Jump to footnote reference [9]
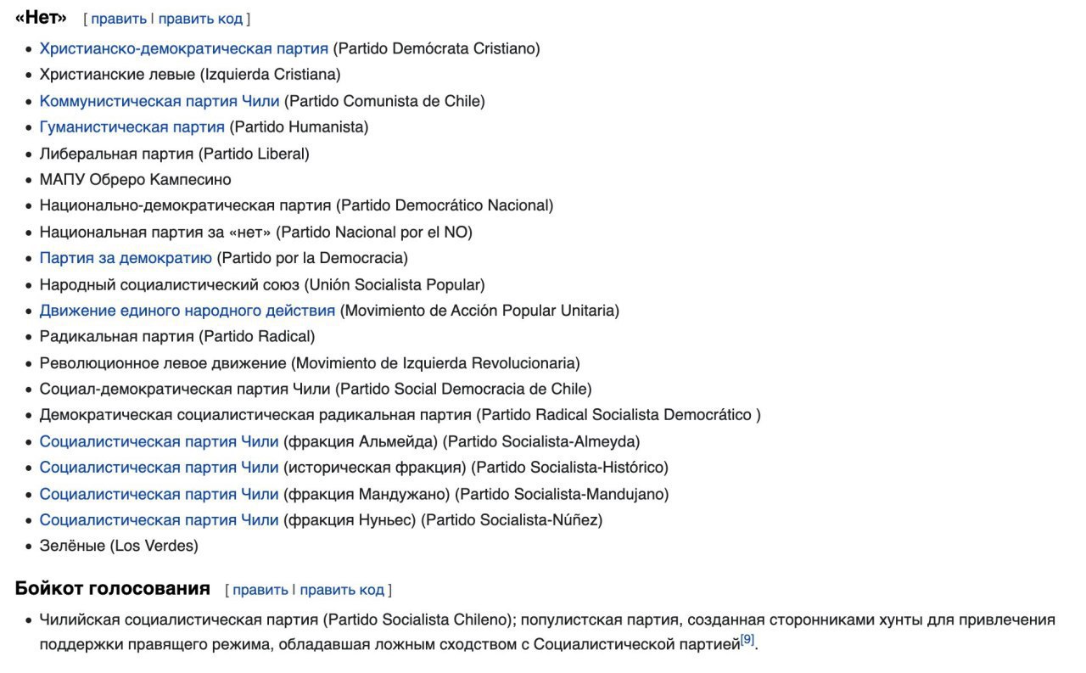 point(747,640)
